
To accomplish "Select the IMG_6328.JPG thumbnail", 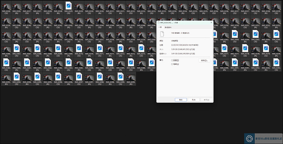I will 58,7.
